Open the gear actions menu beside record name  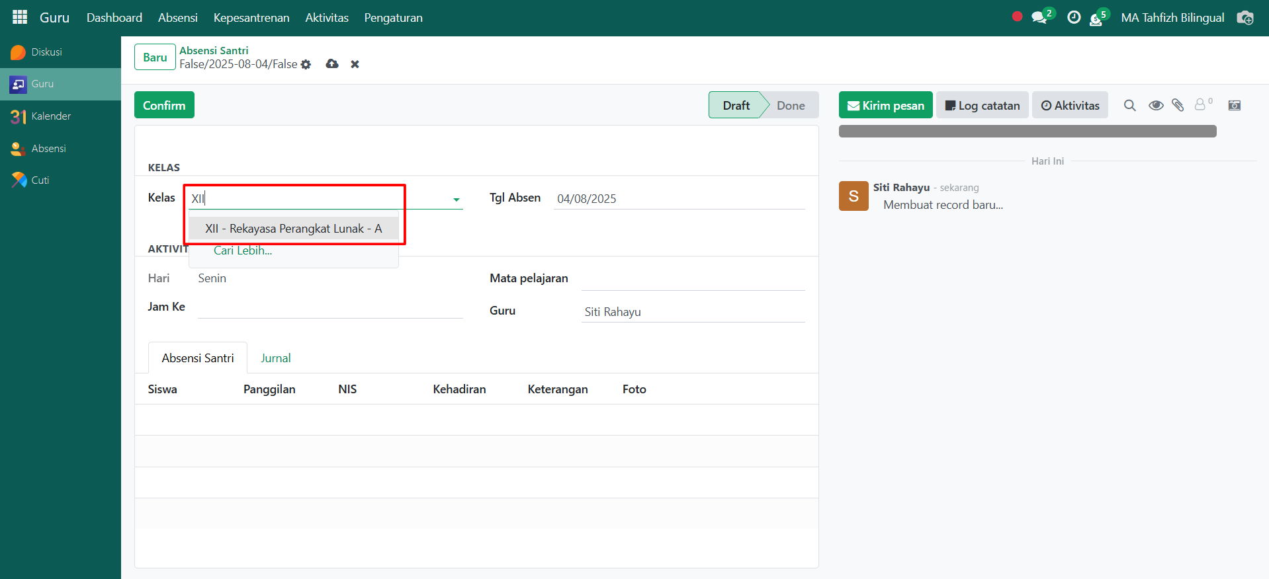(306, 65)
